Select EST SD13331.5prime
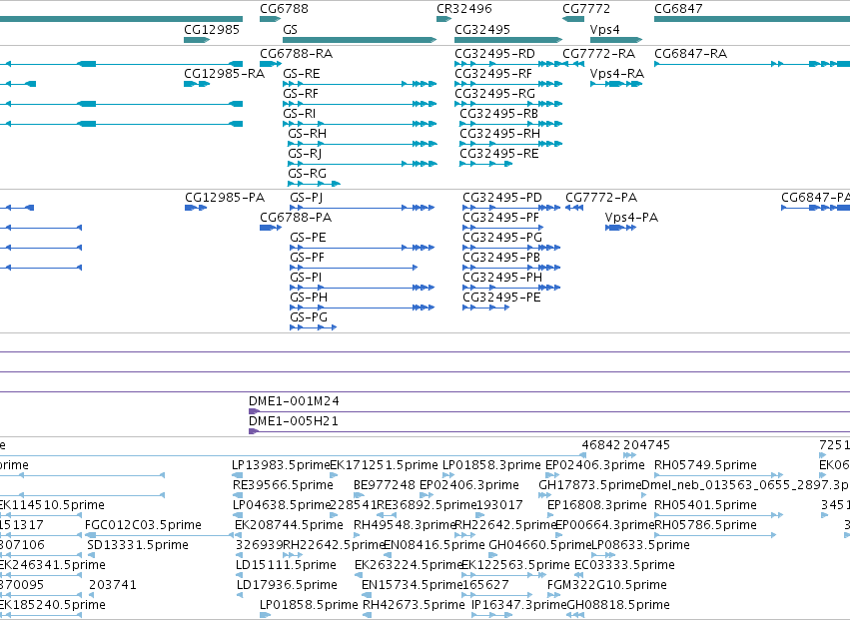850x620 pixels. 91,555
